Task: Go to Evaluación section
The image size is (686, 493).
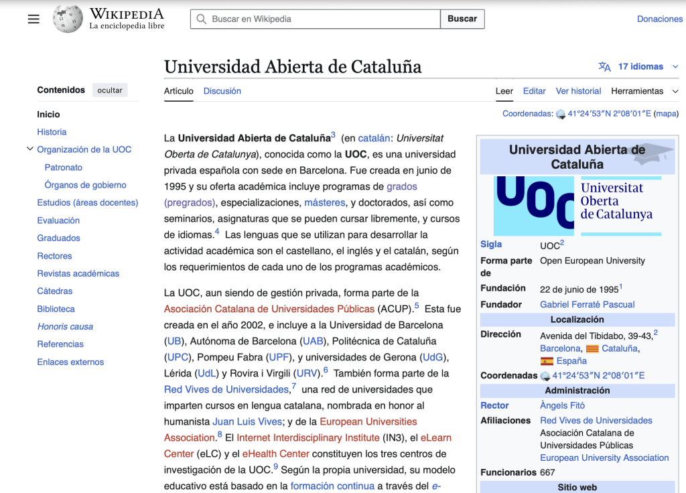Action: [58, 220]
